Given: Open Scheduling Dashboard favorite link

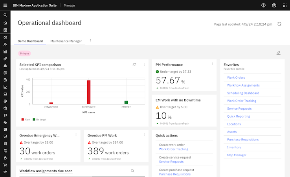Looking at the screenshot, I should (243, 93).
